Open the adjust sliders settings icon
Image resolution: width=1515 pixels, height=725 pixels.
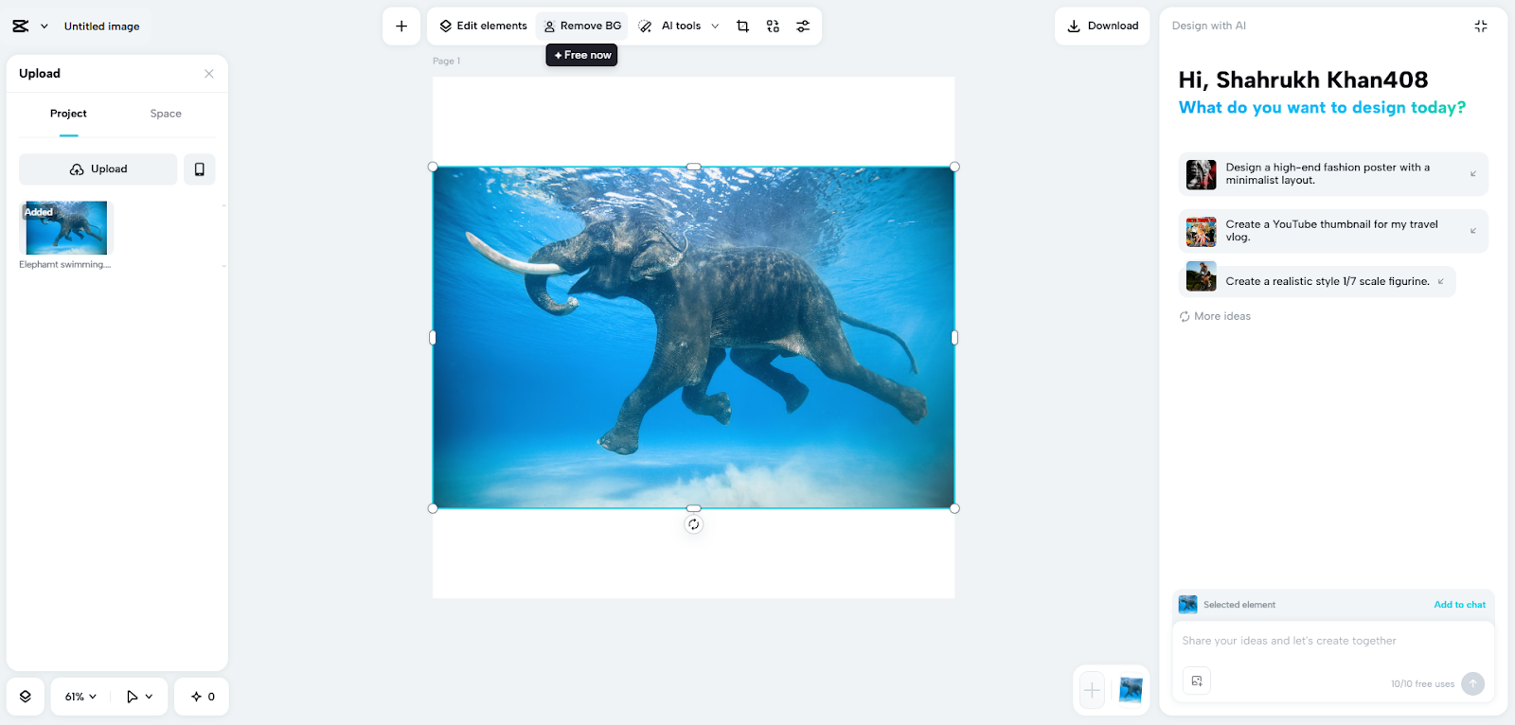coord(803,27)
